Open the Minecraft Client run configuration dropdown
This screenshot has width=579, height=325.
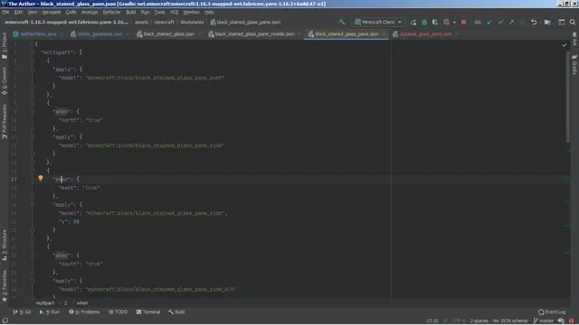coord(378,22)
